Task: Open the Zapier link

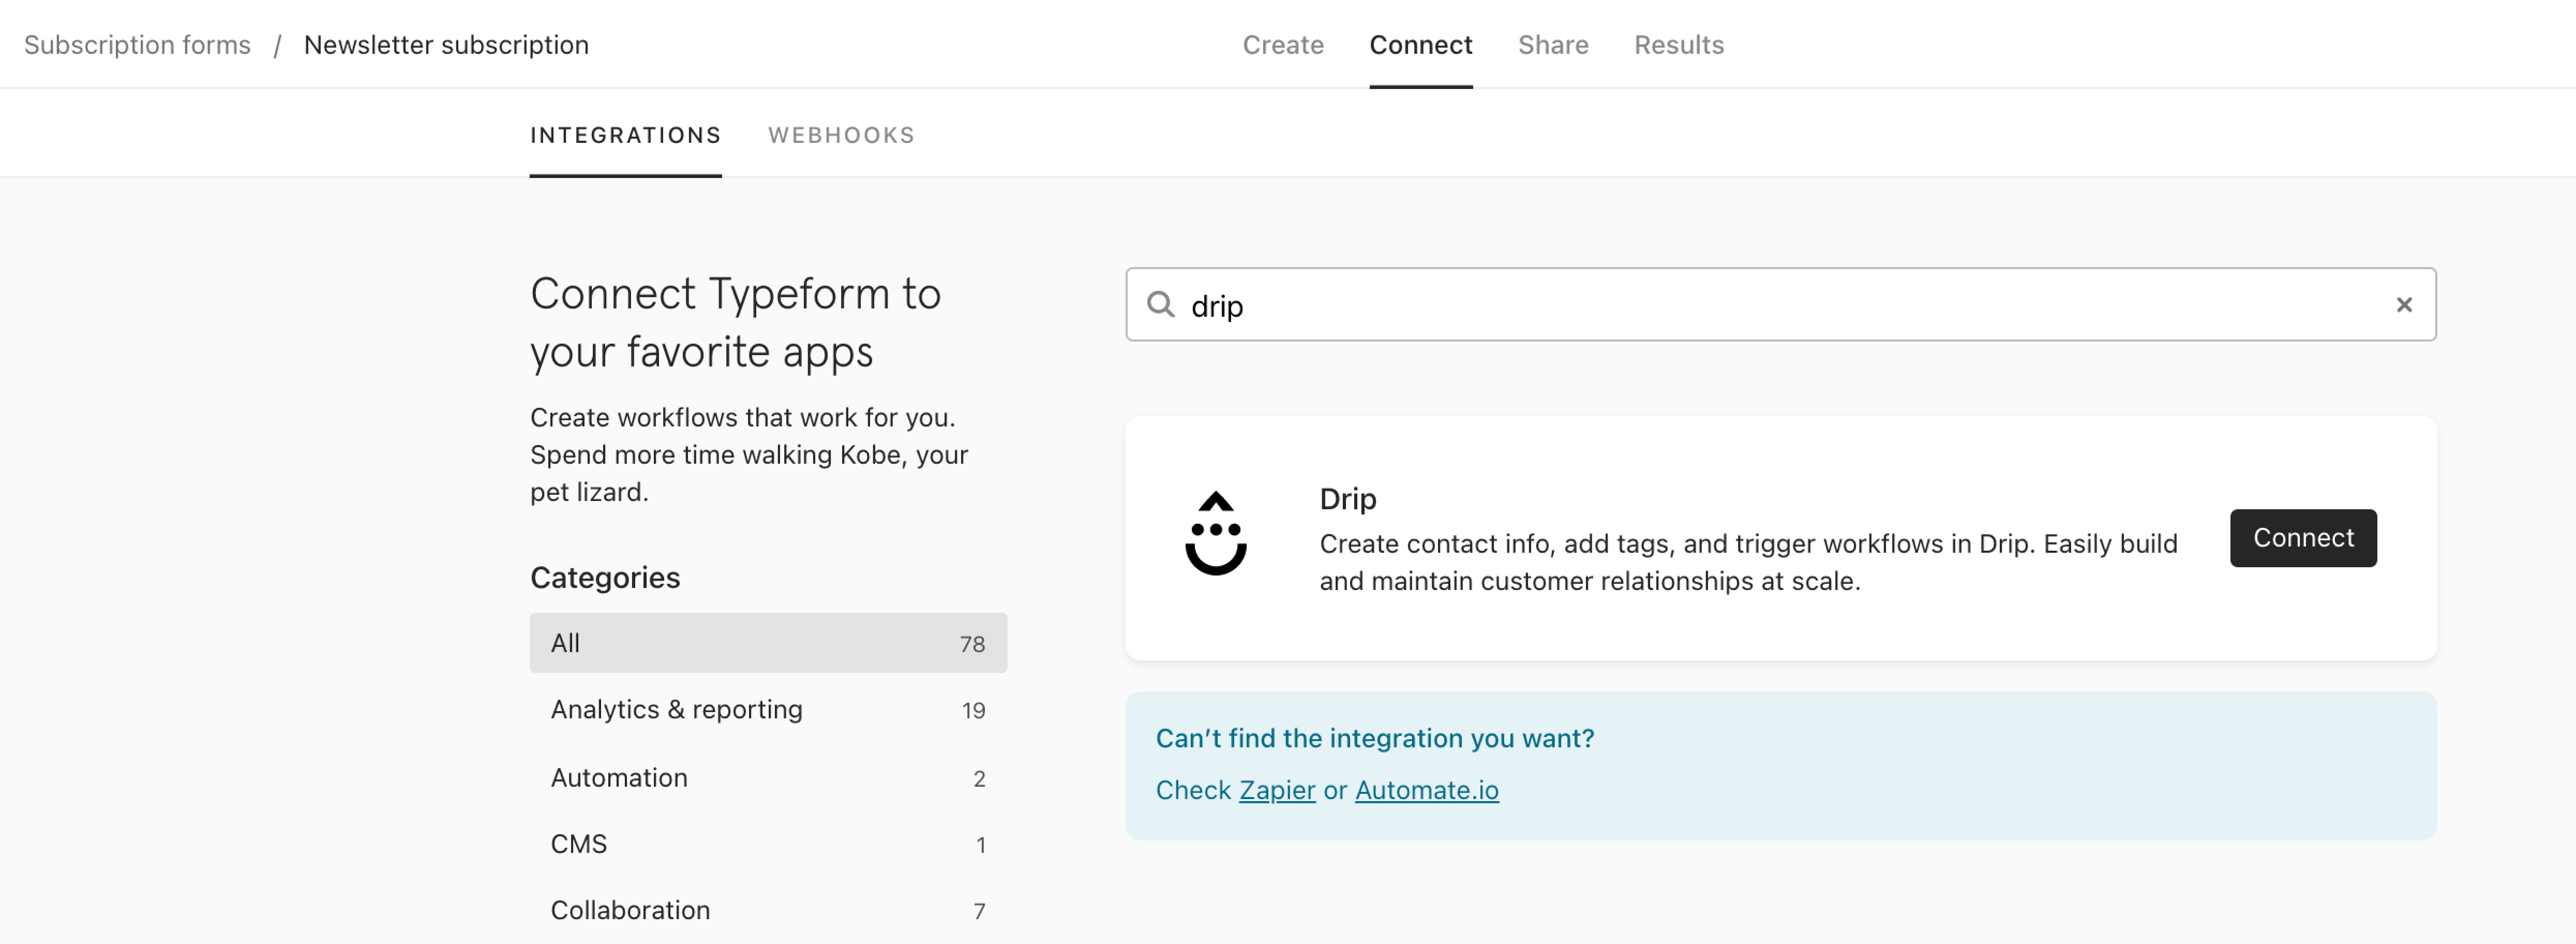Action: pos(1276,790)
